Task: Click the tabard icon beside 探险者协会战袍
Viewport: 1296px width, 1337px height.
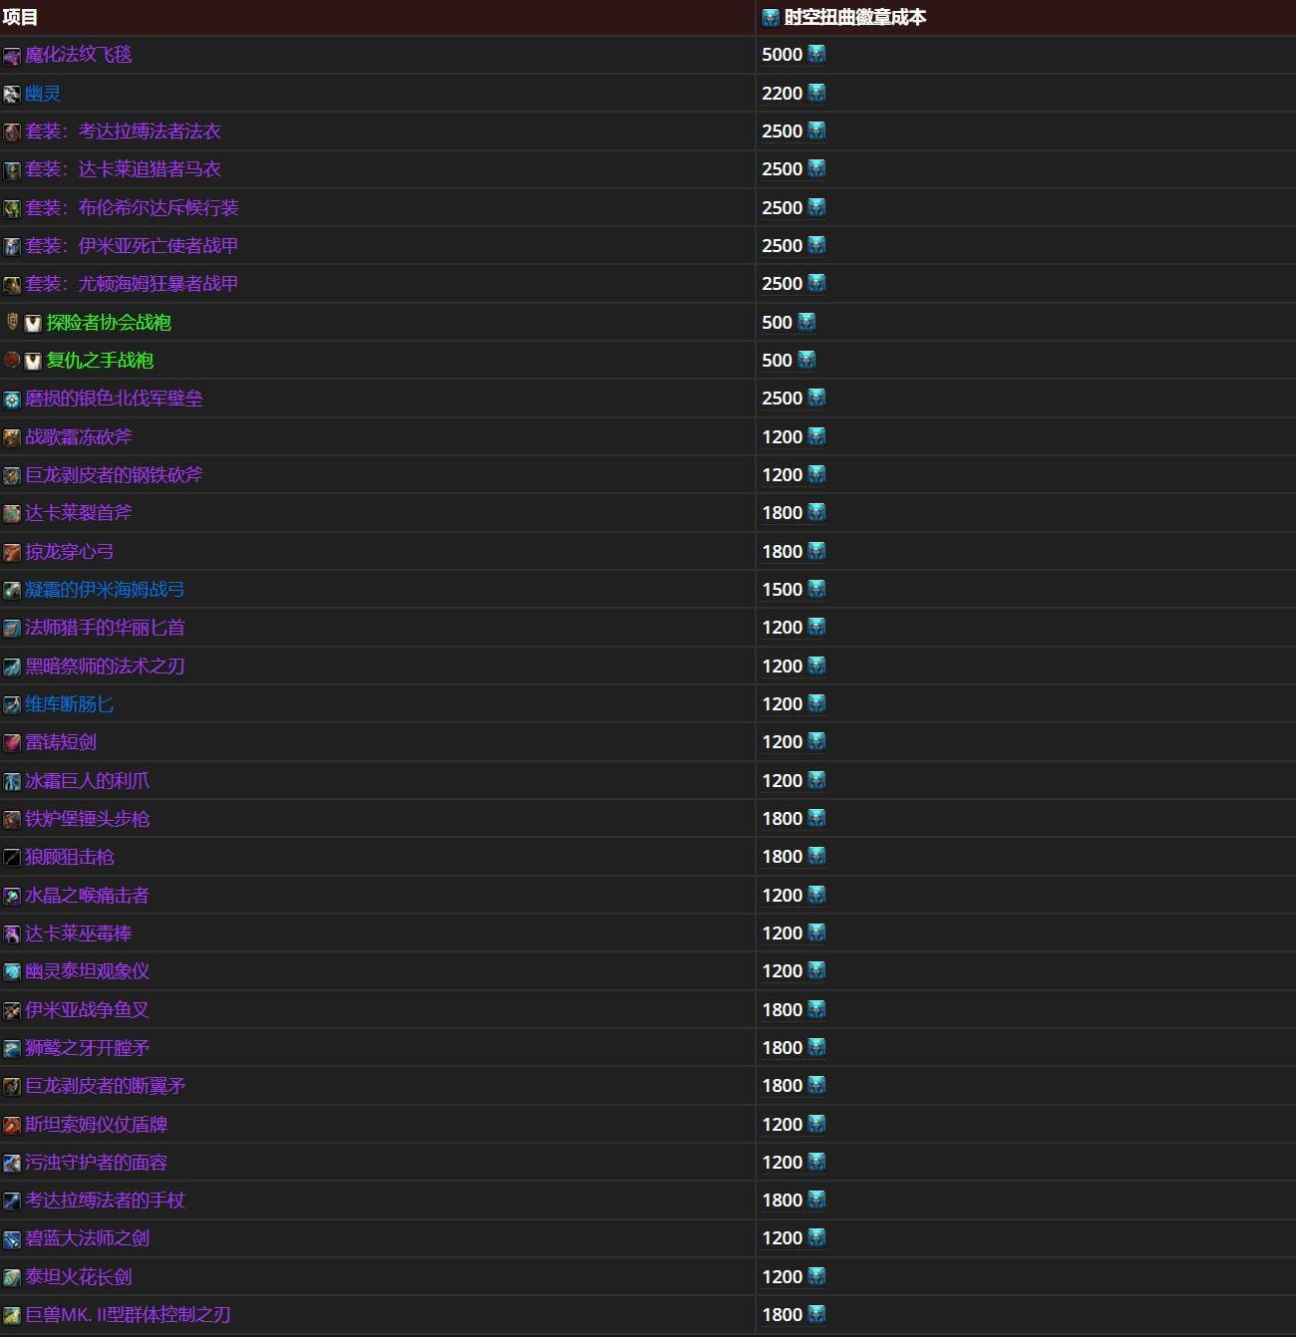Action: pyautogui.click(x=33, y=324)
